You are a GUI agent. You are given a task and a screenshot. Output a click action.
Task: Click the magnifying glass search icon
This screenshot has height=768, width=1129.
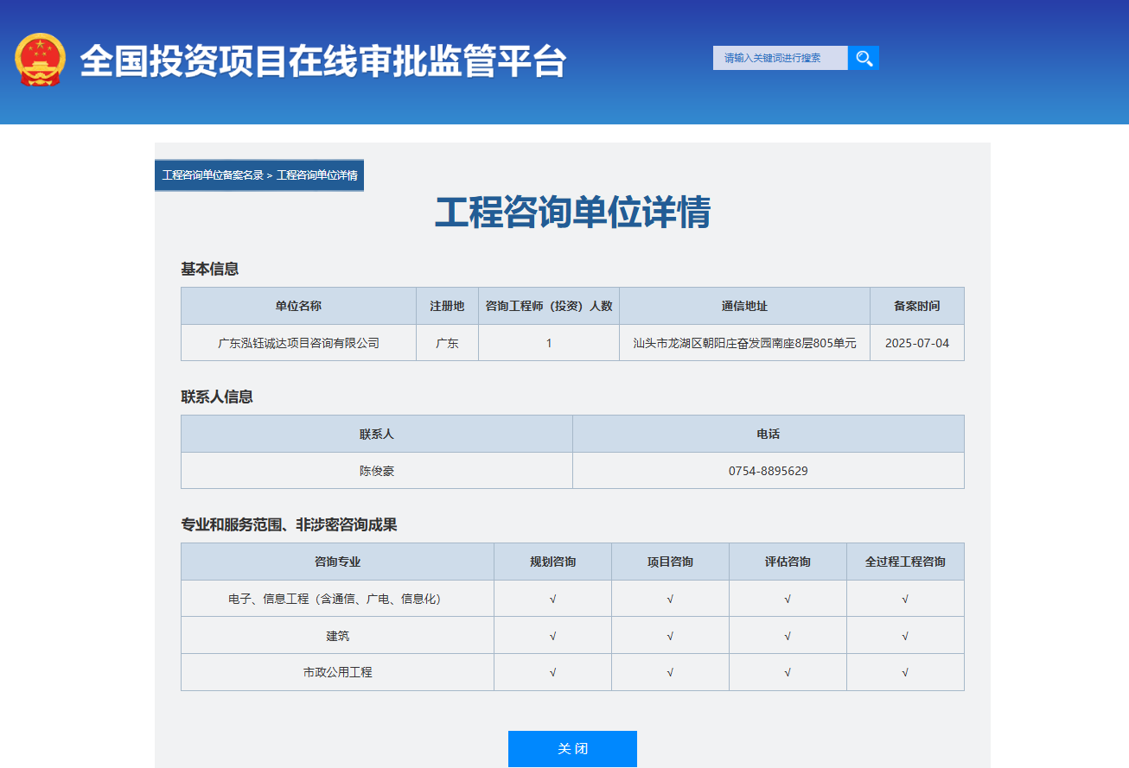863,57
